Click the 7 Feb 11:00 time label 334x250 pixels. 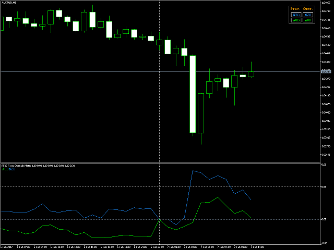point(257,247)
